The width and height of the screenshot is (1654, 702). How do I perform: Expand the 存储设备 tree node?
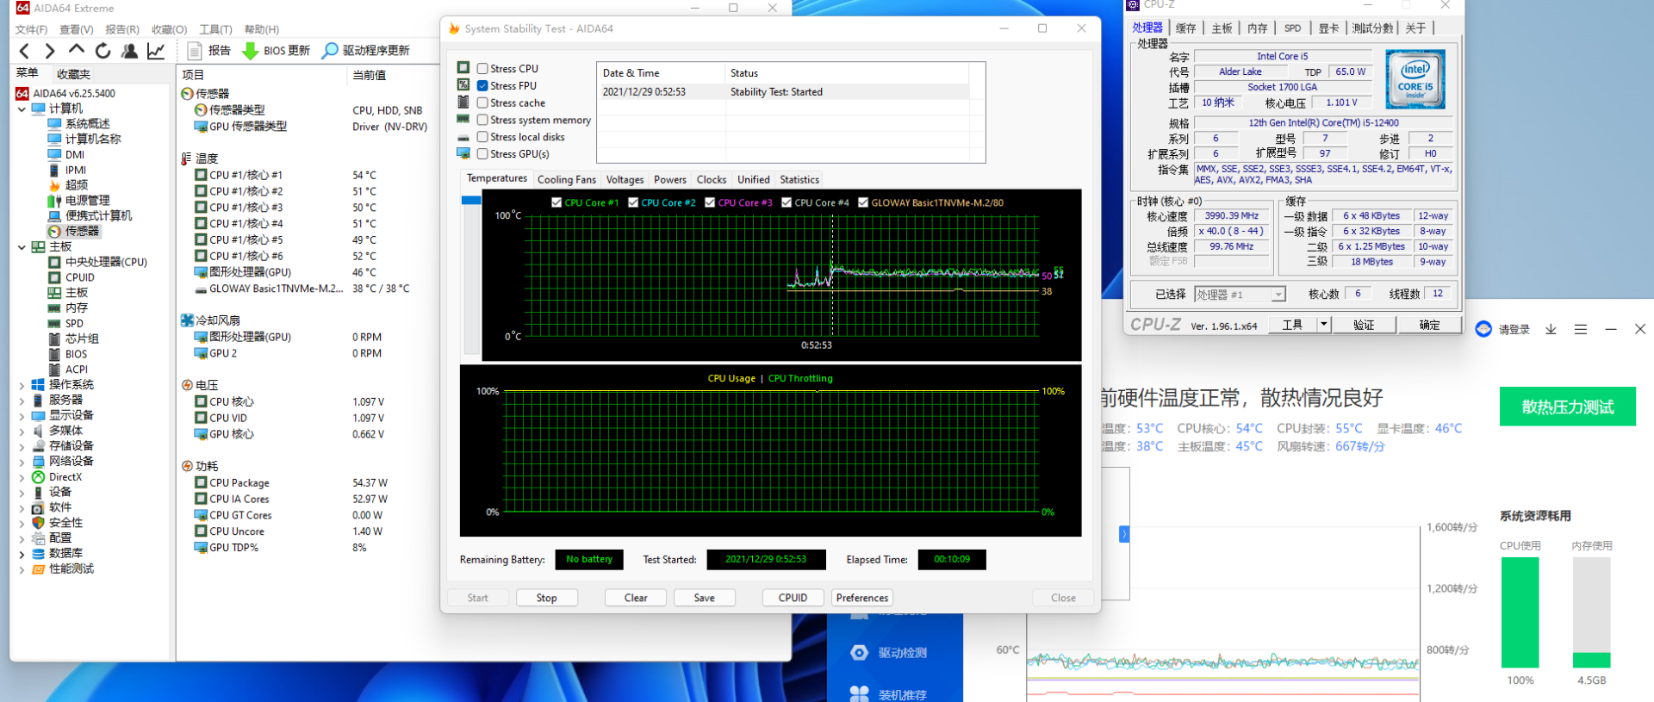point(22,447)
